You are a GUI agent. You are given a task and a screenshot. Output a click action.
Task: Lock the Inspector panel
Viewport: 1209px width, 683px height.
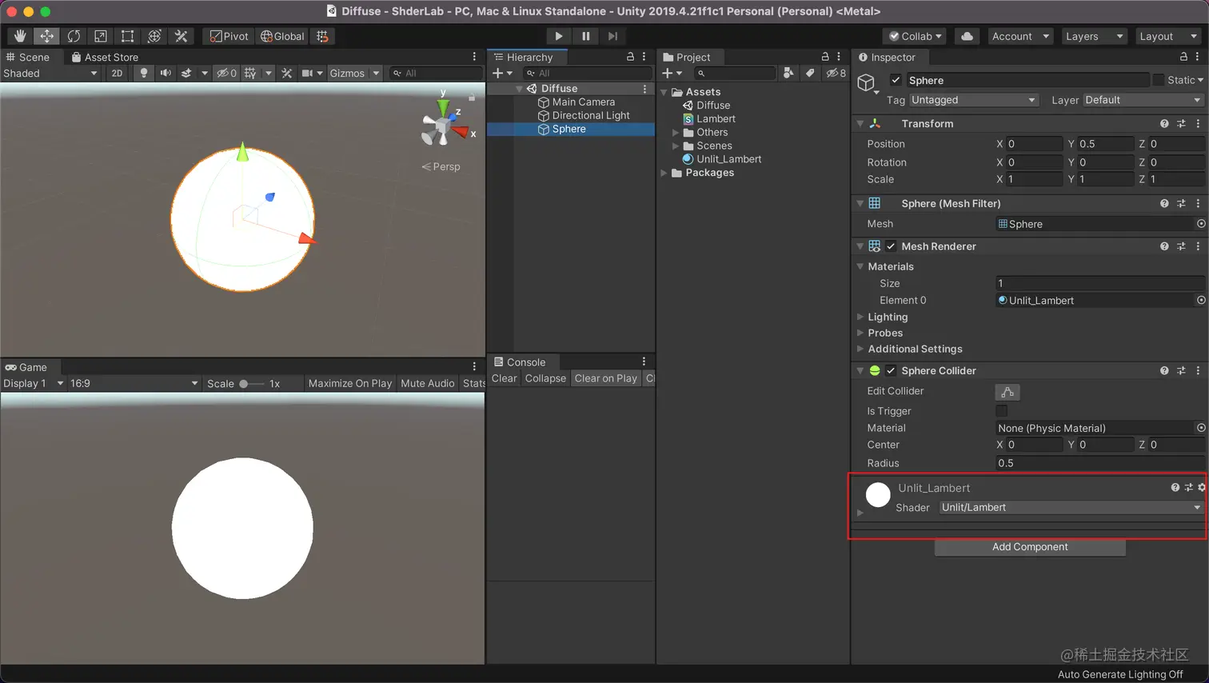click(x=1183, y=57)
